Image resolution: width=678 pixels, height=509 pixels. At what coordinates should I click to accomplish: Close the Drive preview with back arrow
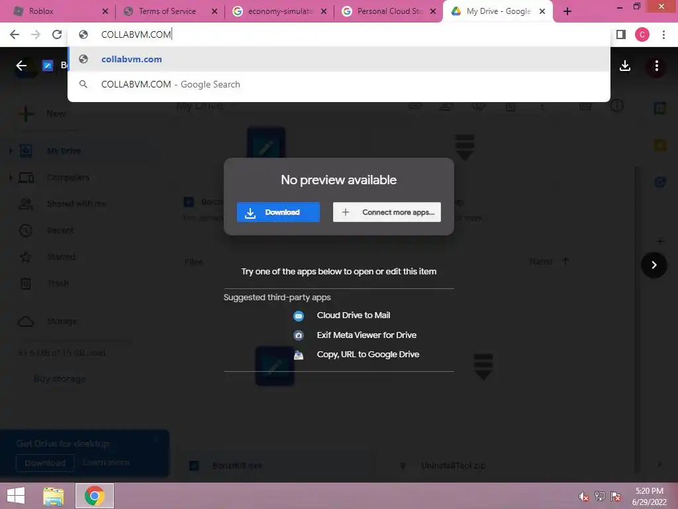point(21,66)
